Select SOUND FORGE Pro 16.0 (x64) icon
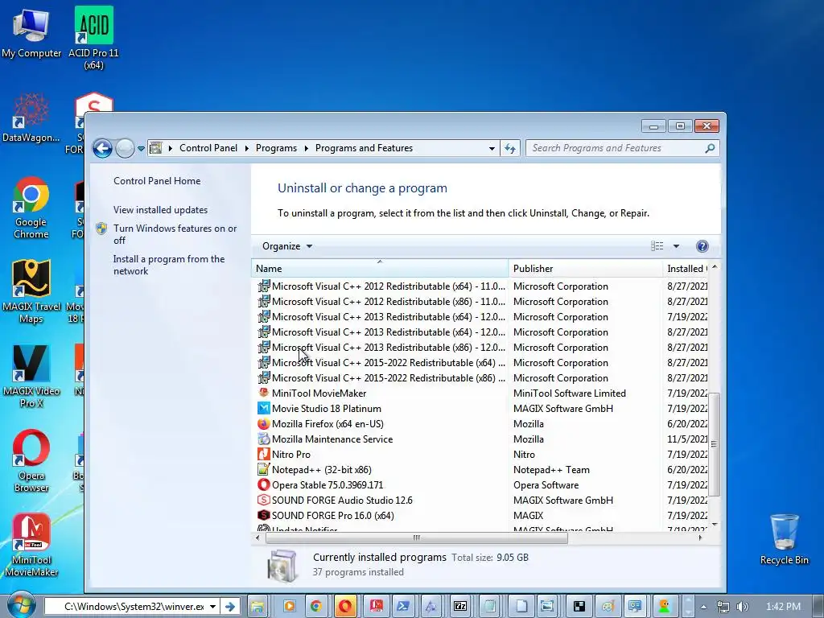Viewport: 824px width, 618px height. click(264, 515)
